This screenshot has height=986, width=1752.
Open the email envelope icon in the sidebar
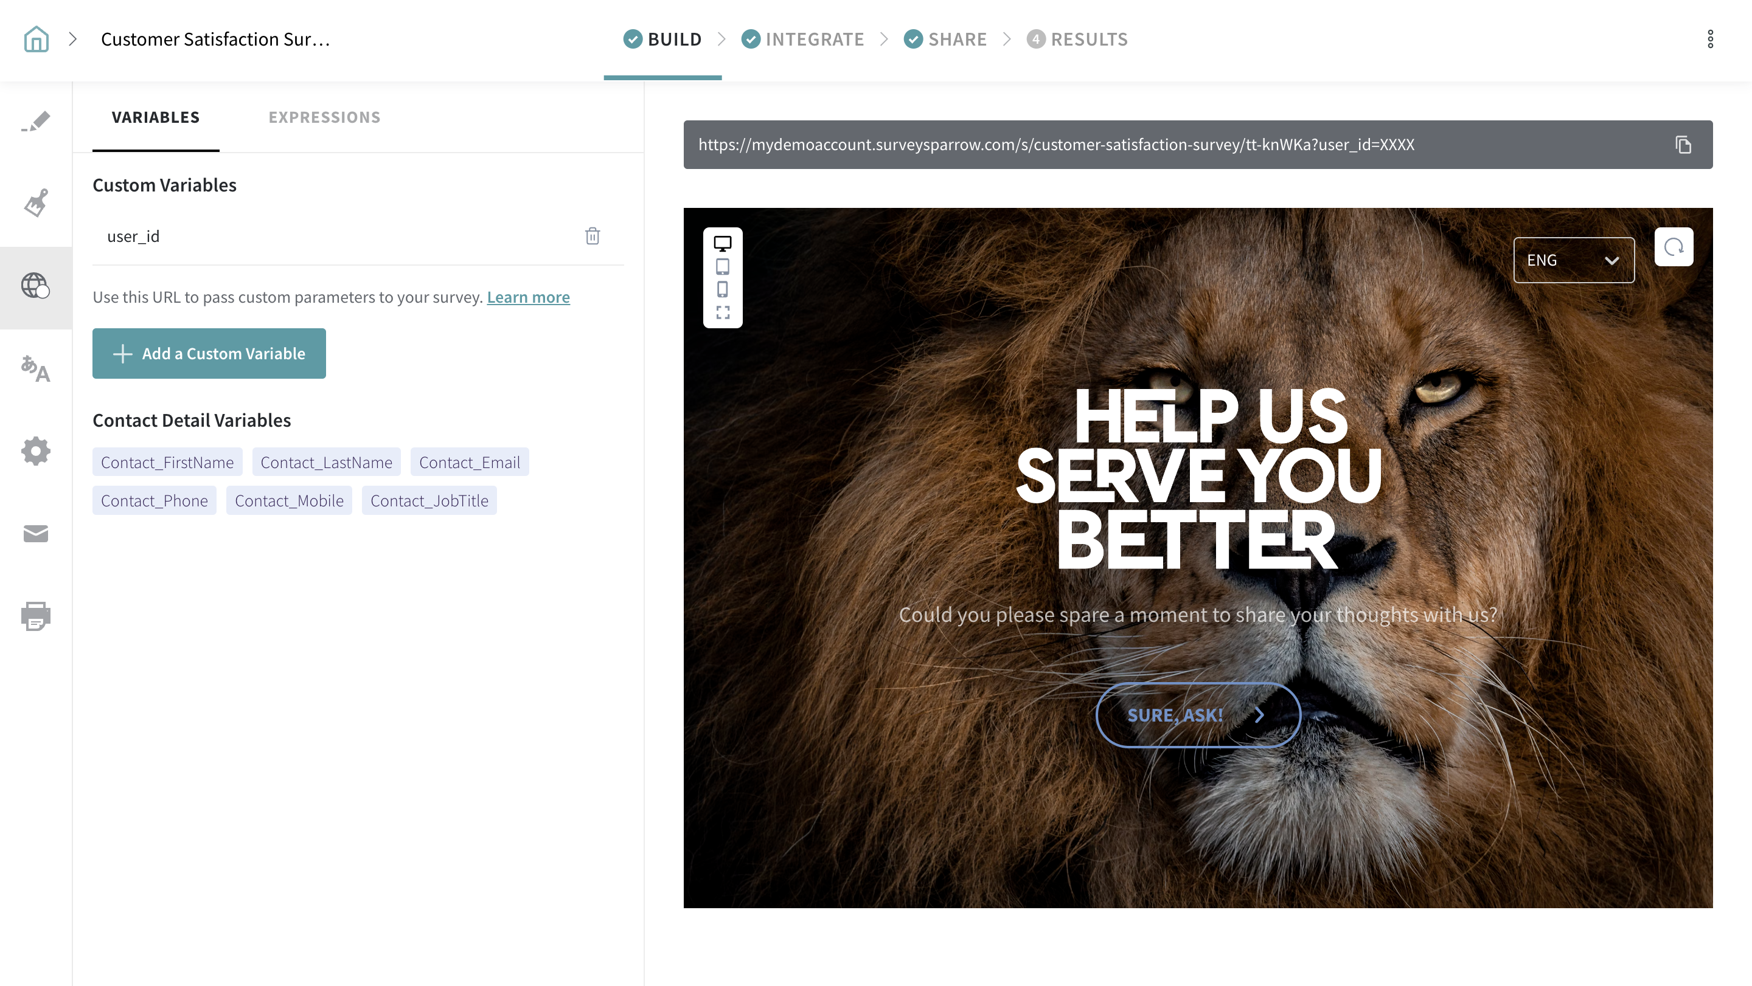pos(36,534)
